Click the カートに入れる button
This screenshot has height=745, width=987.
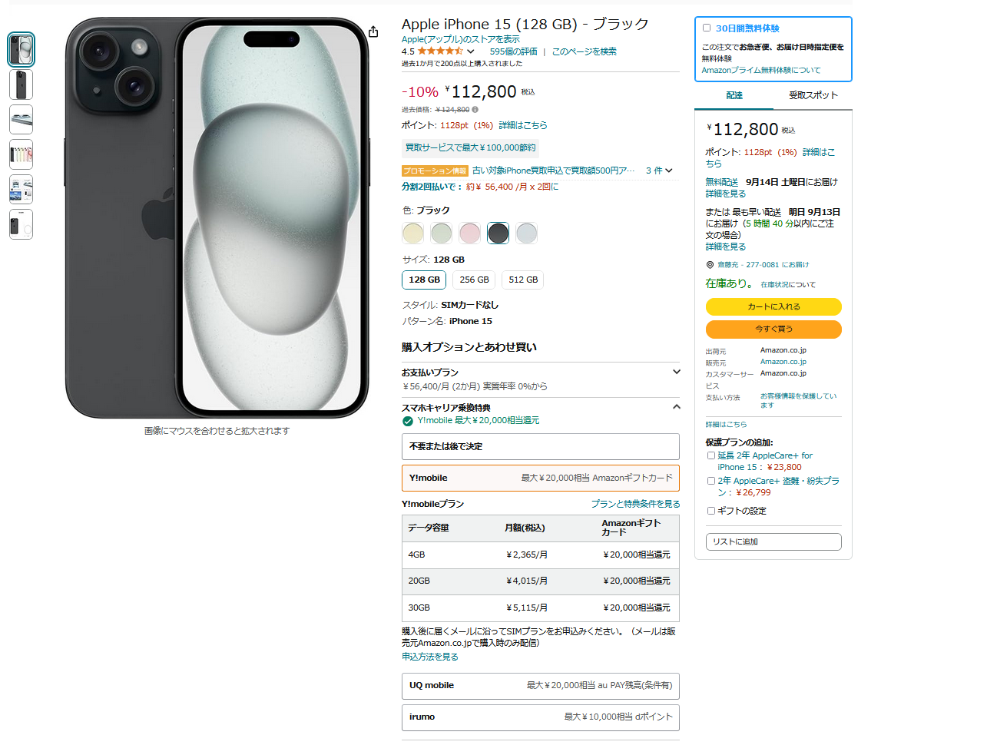(x=773, y=306)
